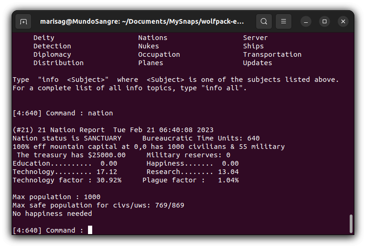The width and height of the screenshot is (366, 248).
Task: Click the Updates subject text
Action: click(257, 63)
